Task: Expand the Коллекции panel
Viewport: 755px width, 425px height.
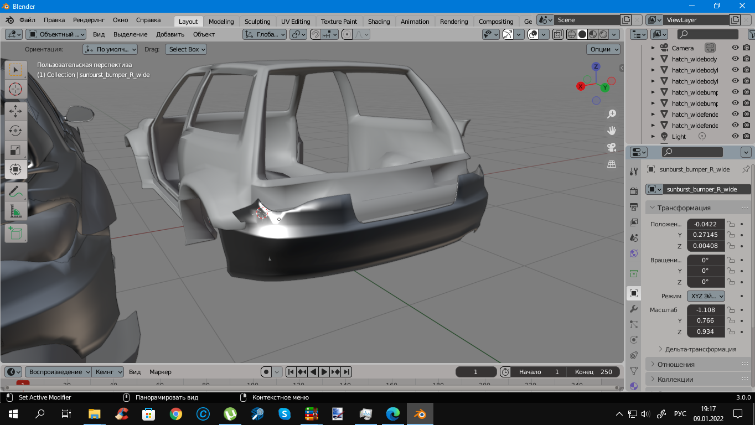Action: point(653,379)
